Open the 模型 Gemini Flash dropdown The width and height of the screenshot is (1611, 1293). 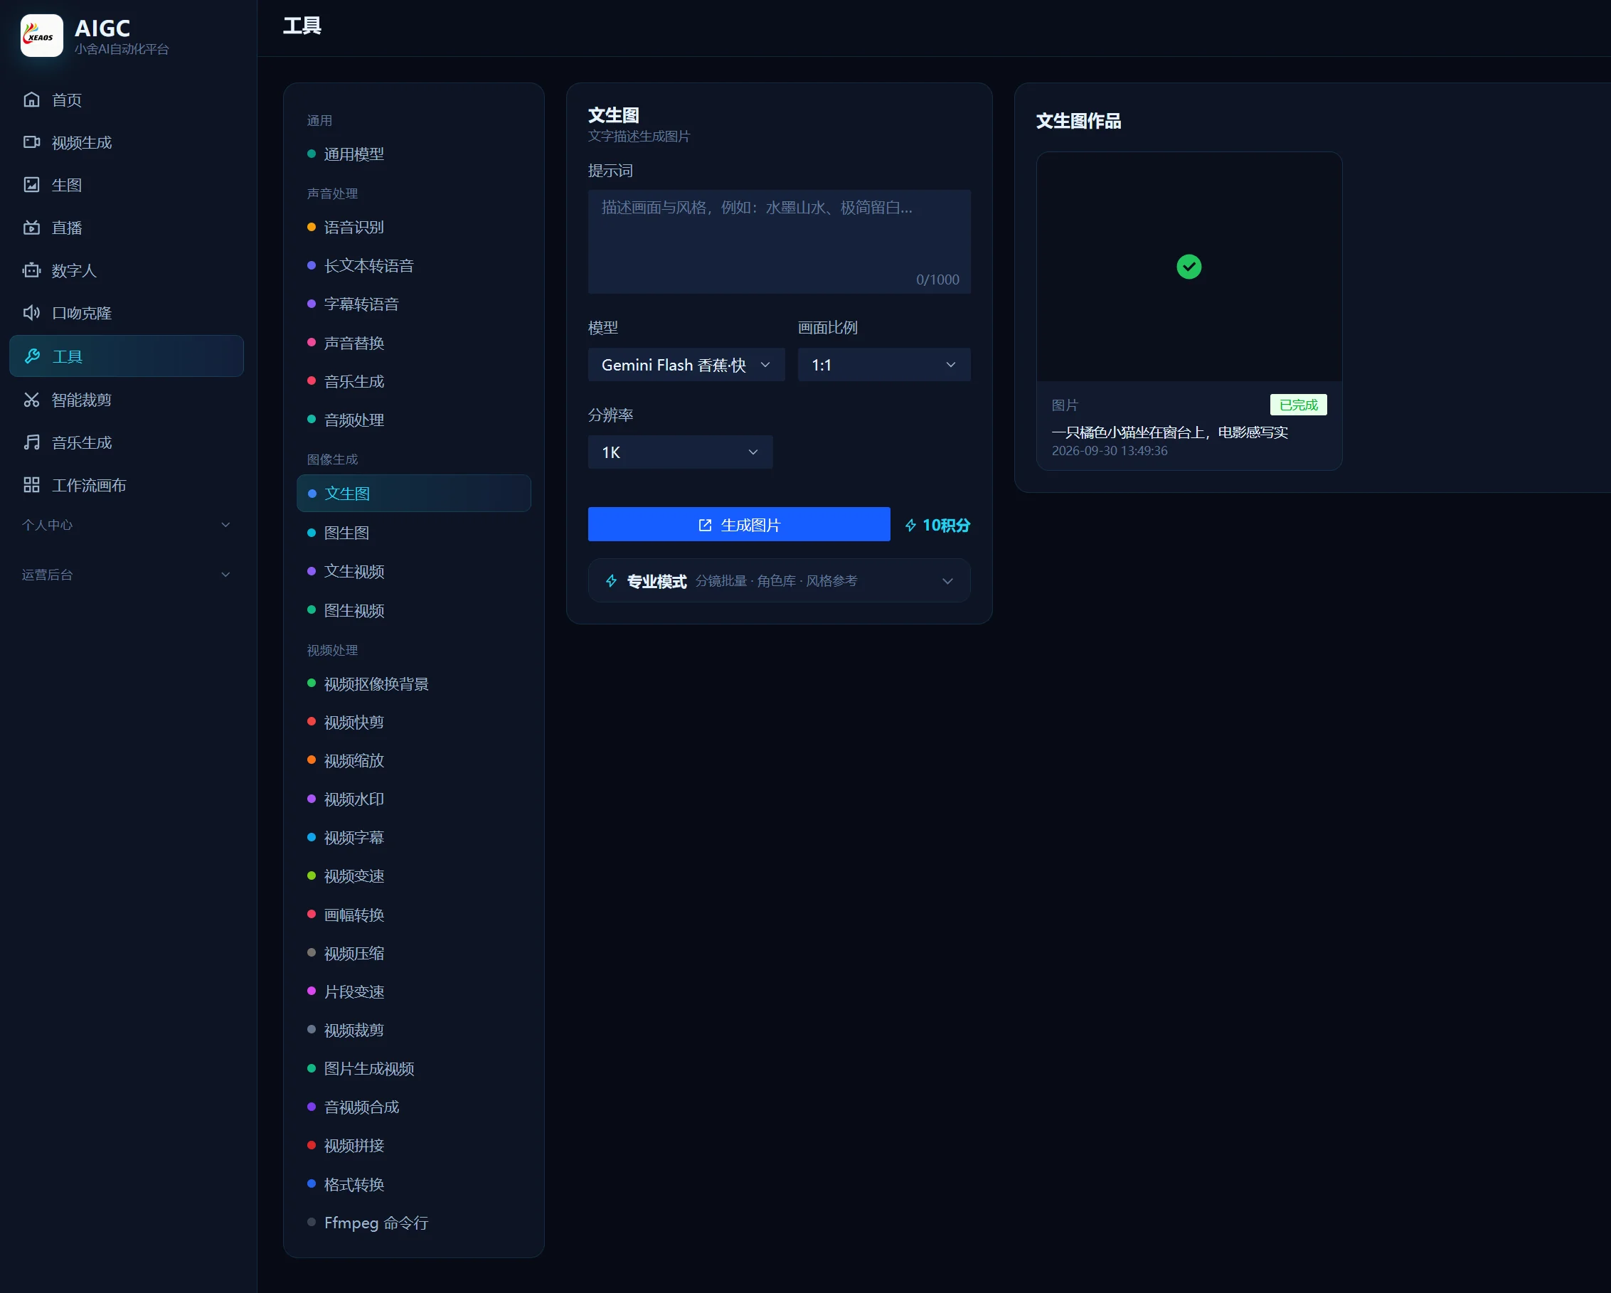[x=686, y=365]
